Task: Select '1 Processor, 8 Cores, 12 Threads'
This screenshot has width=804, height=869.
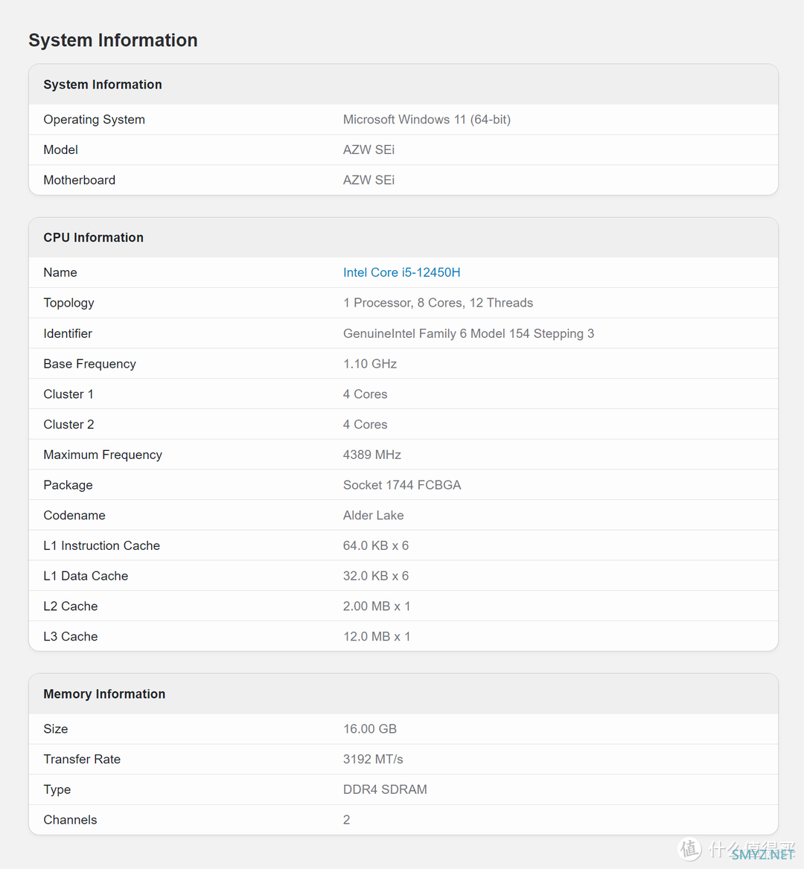Action: 438,303
